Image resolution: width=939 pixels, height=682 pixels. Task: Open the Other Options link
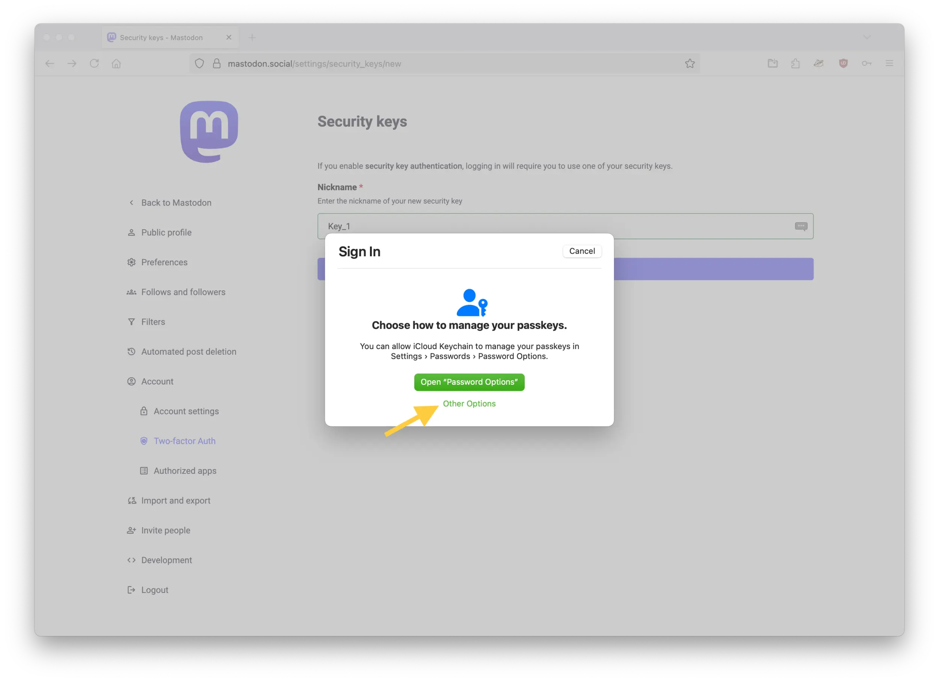(469, 403)
